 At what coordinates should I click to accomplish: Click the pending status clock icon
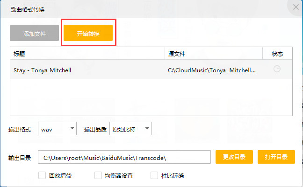[x=277, y=69]
